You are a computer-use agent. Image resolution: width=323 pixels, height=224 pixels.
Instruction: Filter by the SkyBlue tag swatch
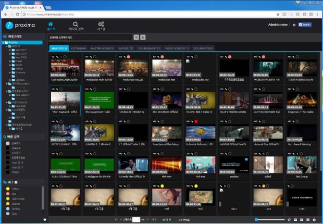click(8, 209)
